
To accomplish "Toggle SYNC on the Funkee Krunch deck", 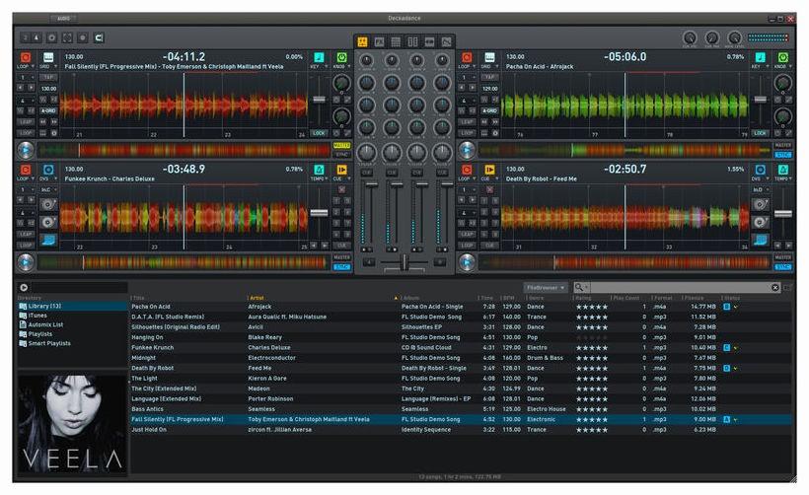I will point(341,266).
